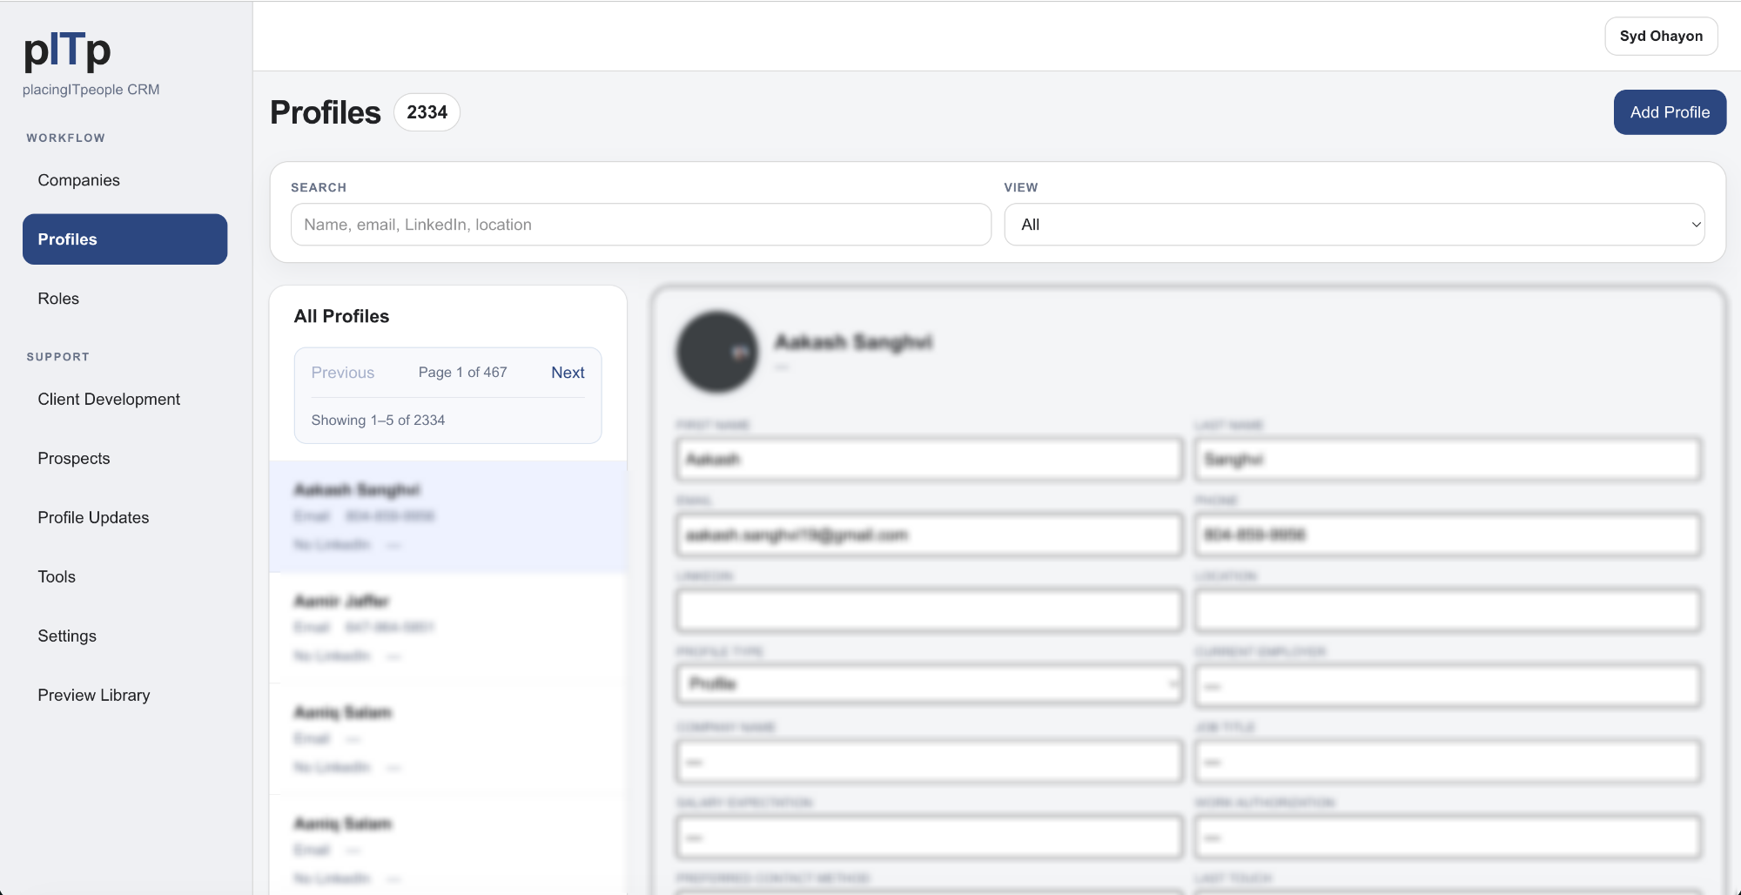Expand the View dropdown showing All
Screen dimensions: 1741x895
(x=1354, y=225)
